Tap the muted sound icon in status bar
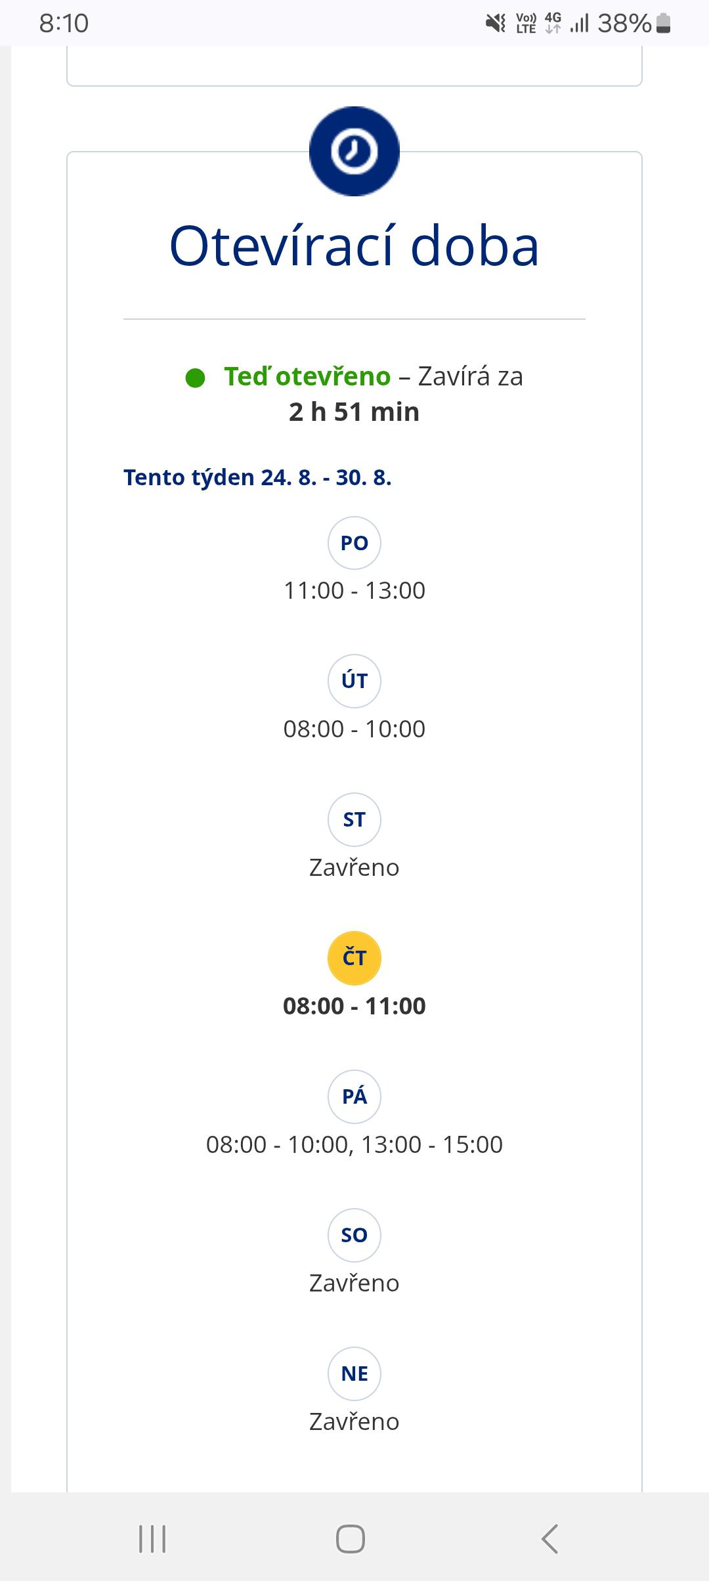This screenshot has height=1581, width=709. click(496, 24)
